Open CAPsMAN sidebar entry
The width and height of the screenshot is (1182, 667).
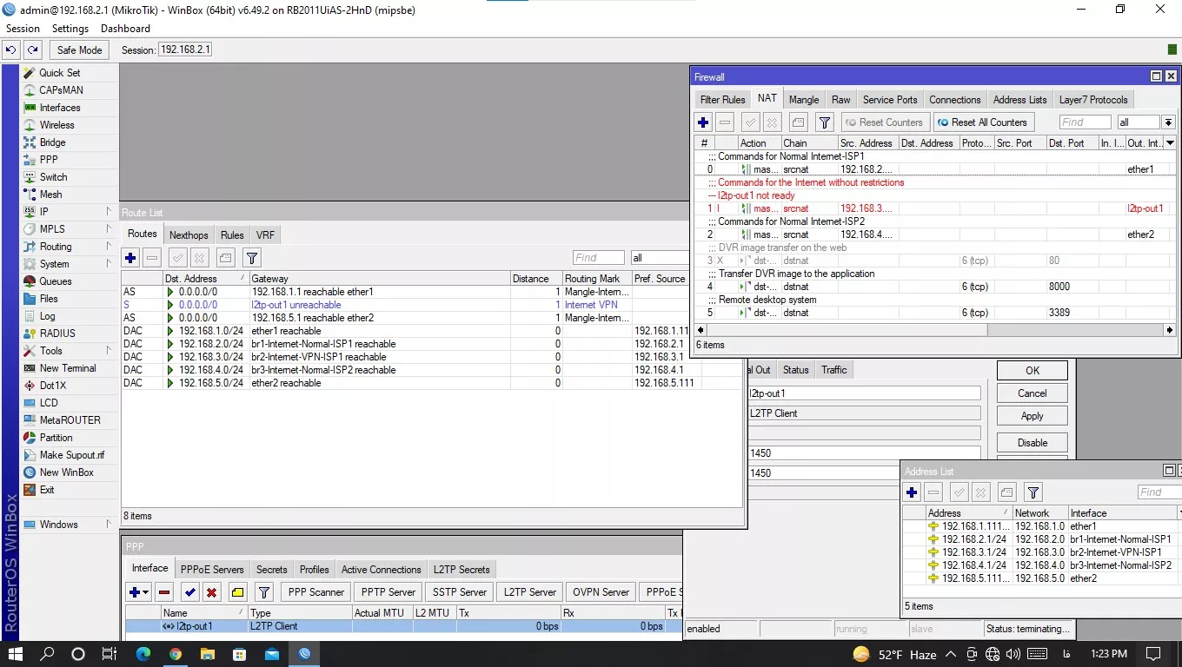point(61,90)
